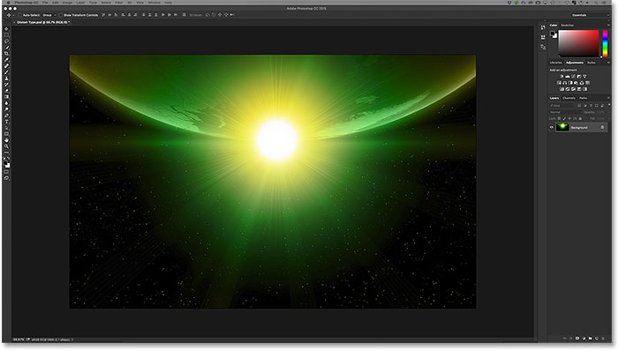Create a new layer from the Layers panel
This screenshot has height=351, width=619.
click(597, 338)
